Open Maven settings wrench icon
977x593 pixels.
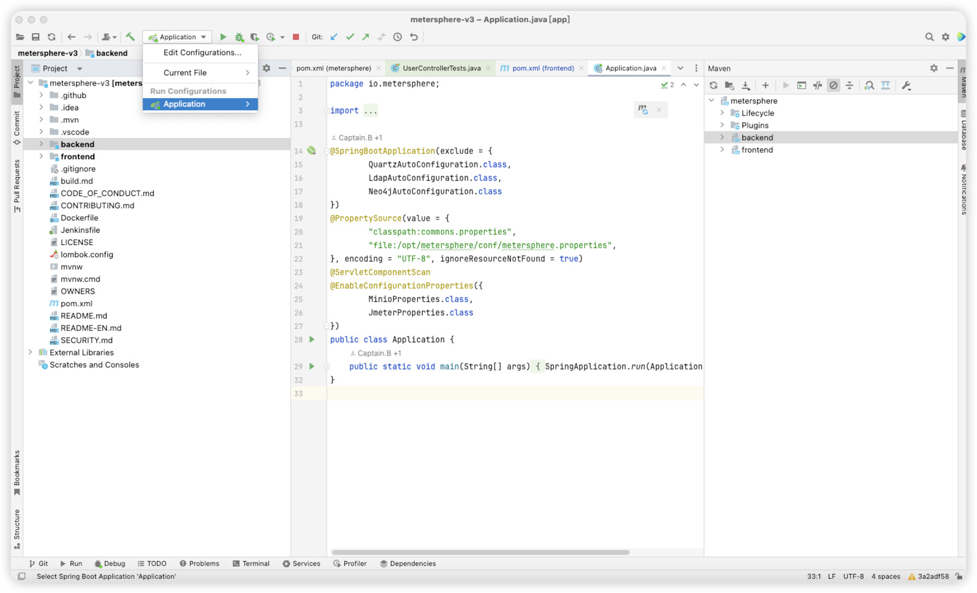(907, 85)
